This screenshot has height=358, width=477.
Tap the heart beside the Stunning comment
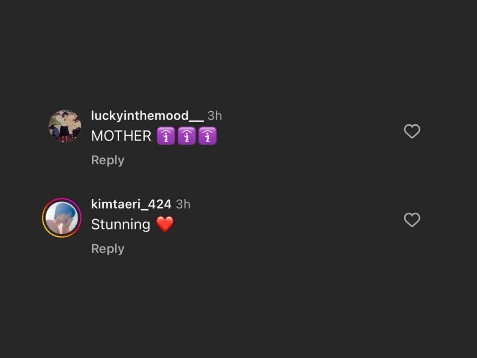[x=412, y=220]
